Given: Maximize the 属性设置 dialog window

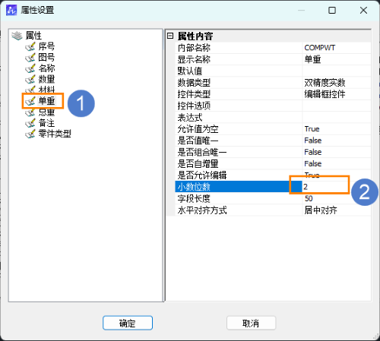Looking at the screenshot, I should tap(332, 11).
